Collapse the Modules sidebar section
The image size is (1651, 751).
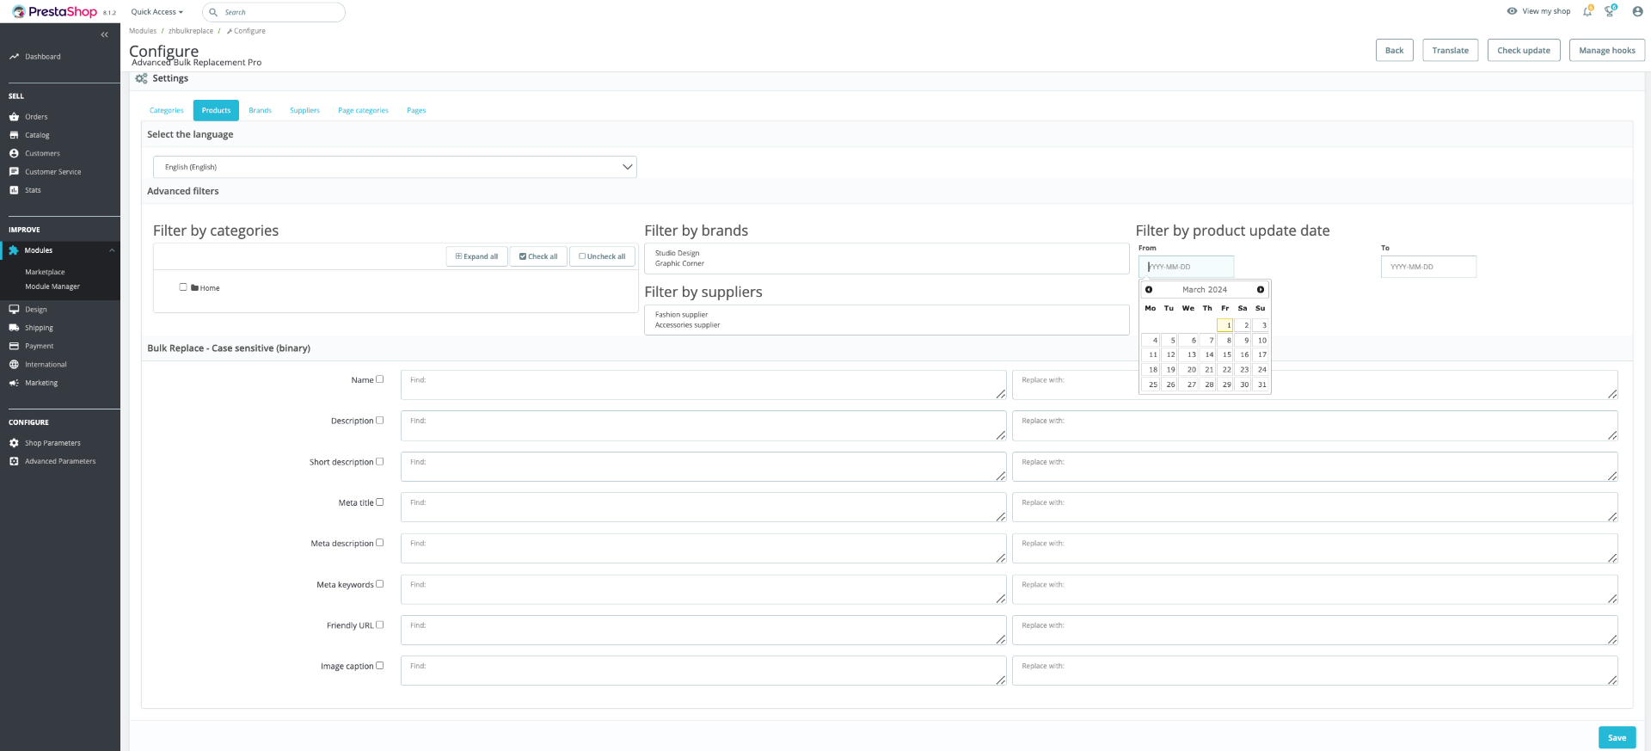112,250
